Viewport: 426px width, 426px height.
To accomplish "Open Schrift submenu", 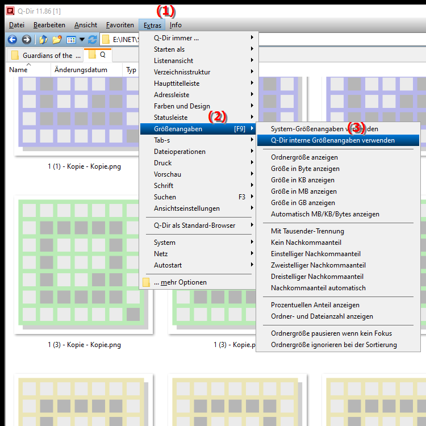I will 198,186.
